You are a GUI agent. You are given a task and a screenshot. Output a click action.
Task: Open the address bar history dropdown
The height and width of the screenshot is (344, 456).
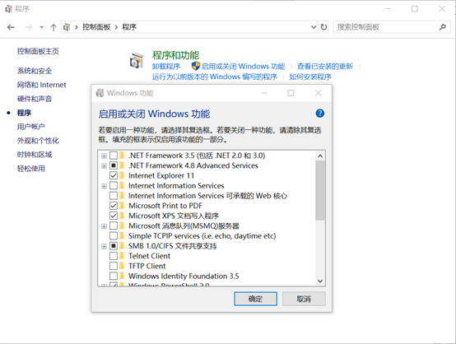click(314, 27)
